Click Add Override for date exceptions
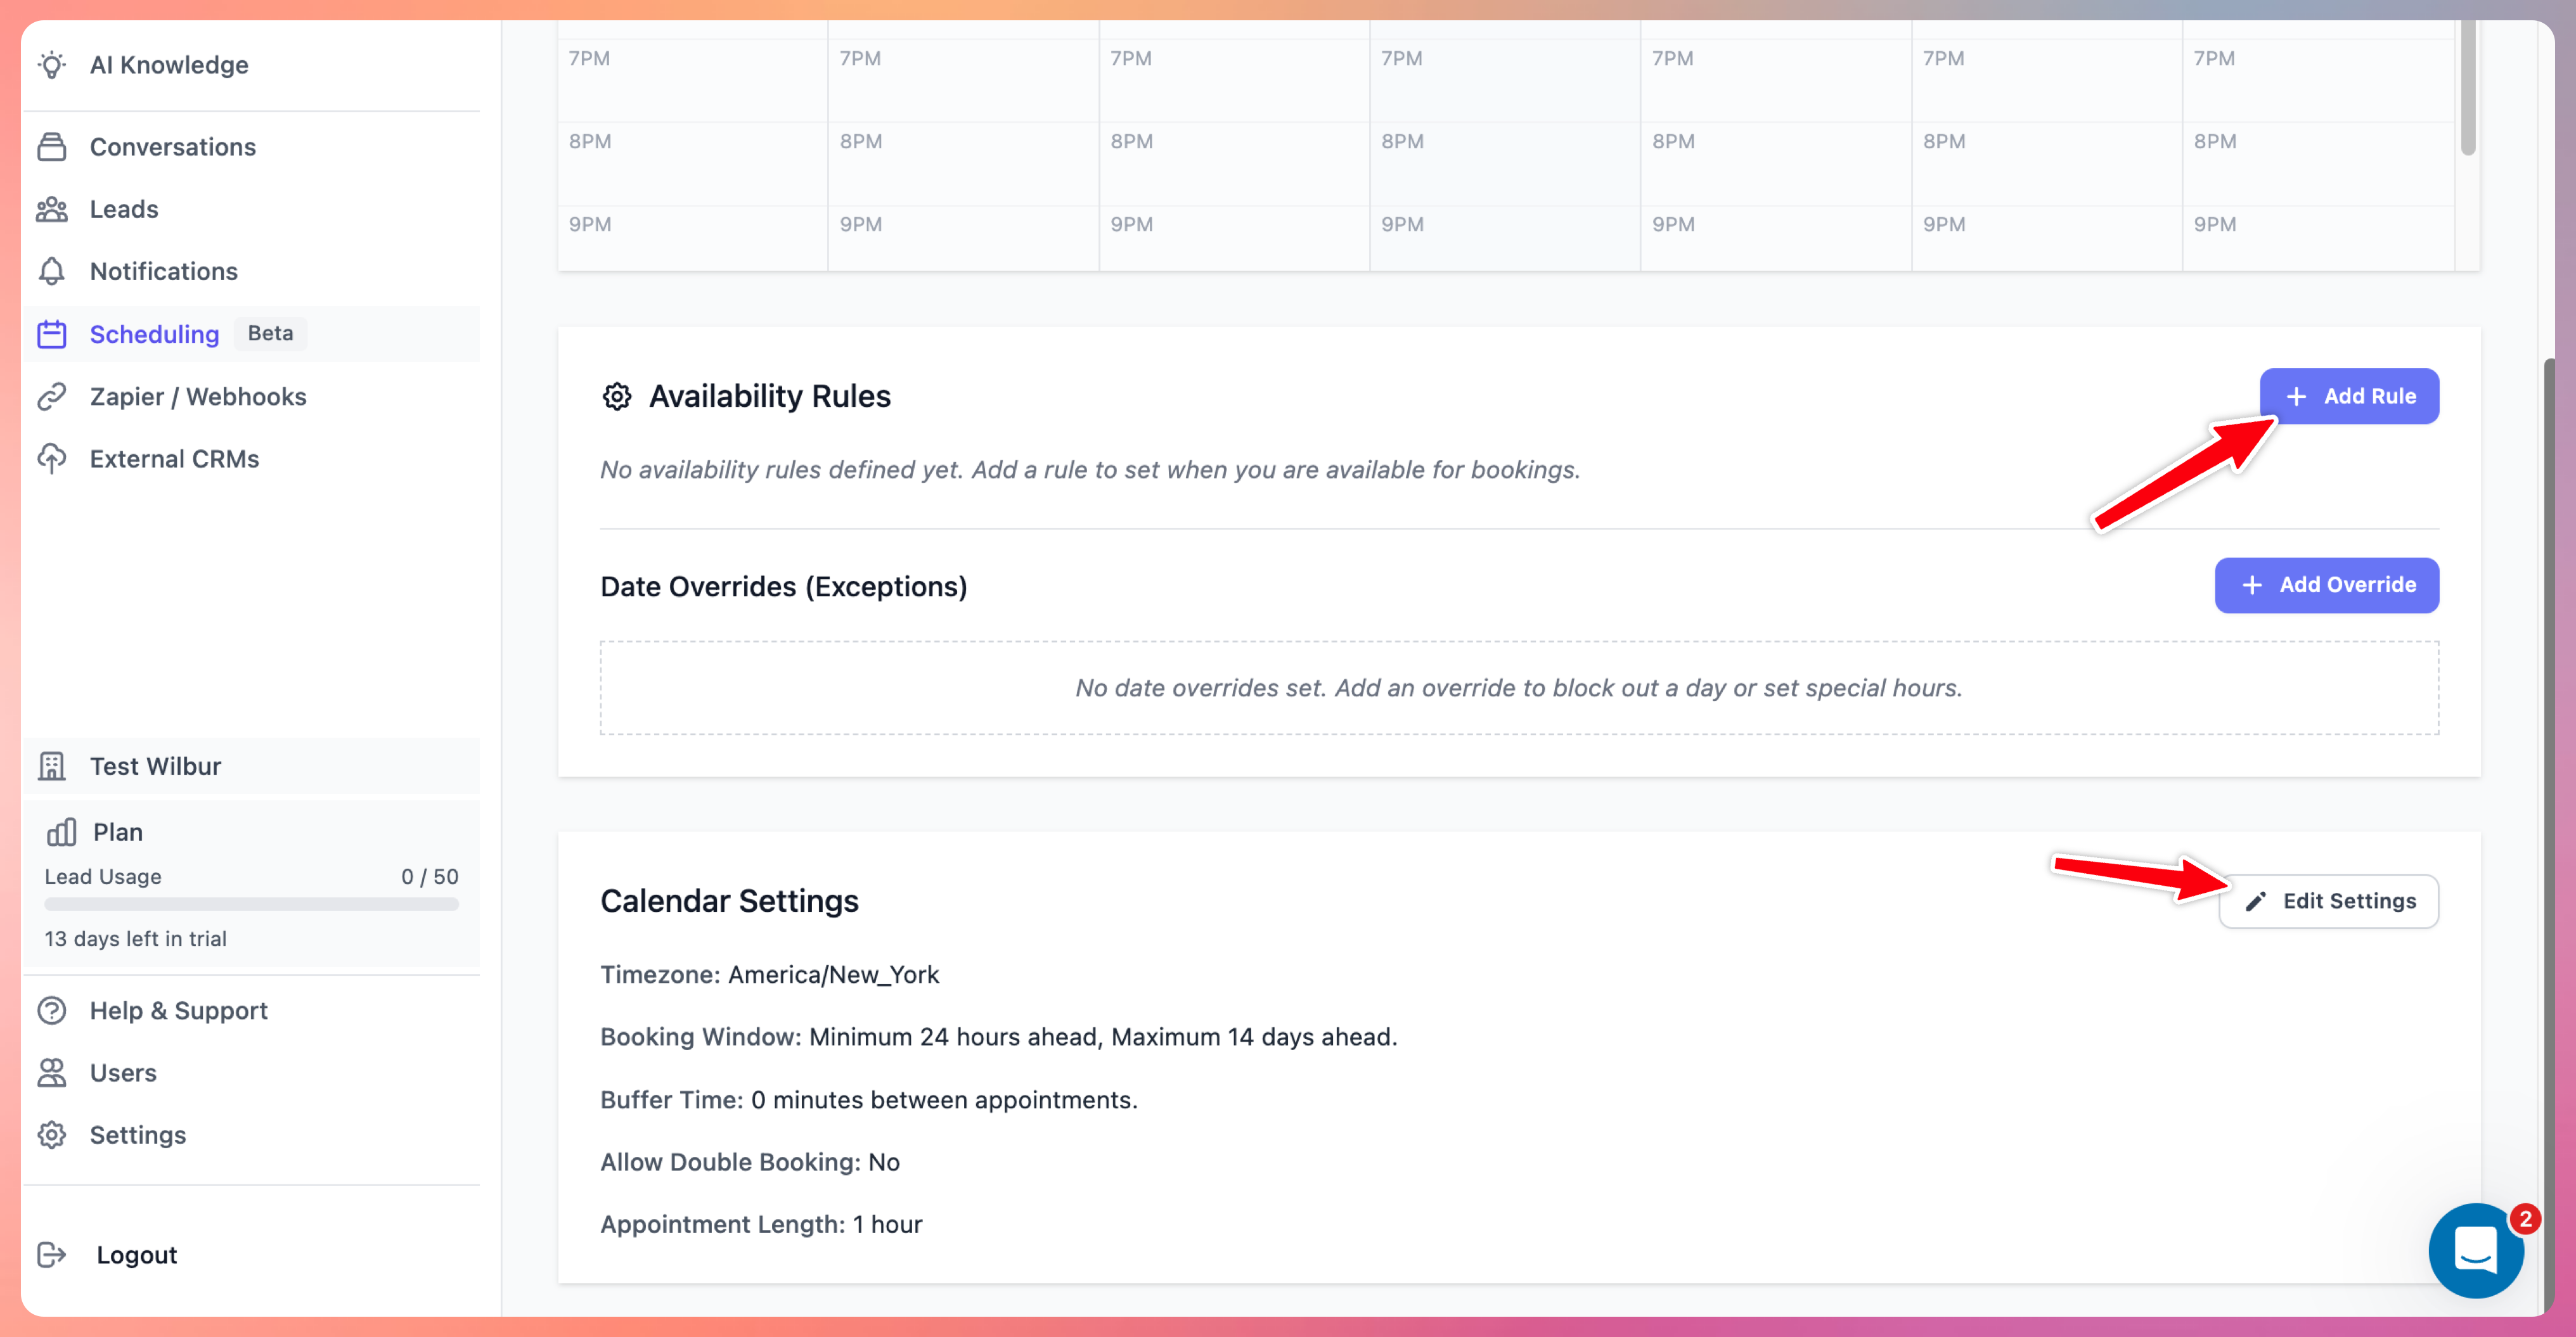 pos(2326,585)
